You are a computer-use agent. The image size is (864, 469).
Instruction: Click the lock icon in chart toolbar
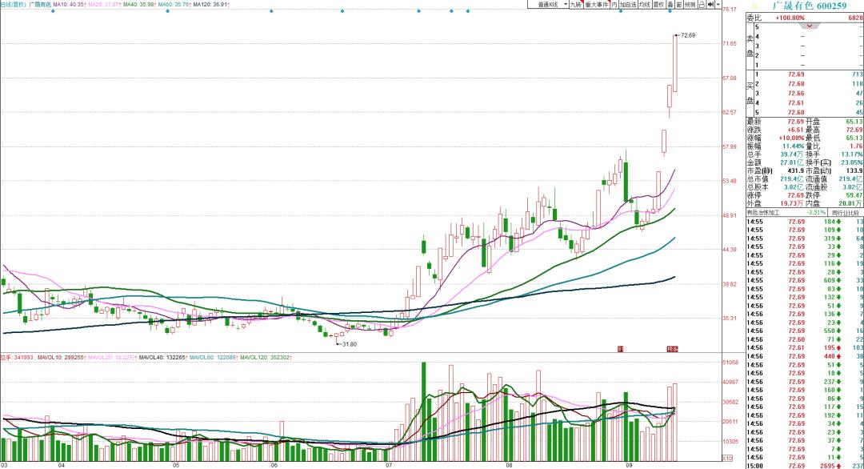[702, 4]
